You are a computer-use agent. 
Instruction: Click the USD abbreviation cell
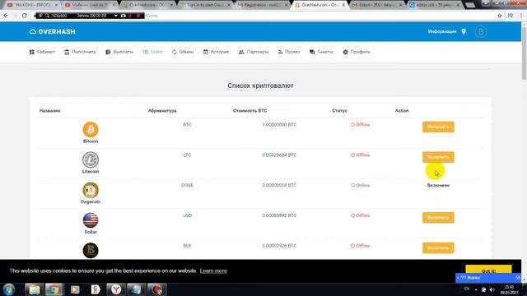(187, 215)
